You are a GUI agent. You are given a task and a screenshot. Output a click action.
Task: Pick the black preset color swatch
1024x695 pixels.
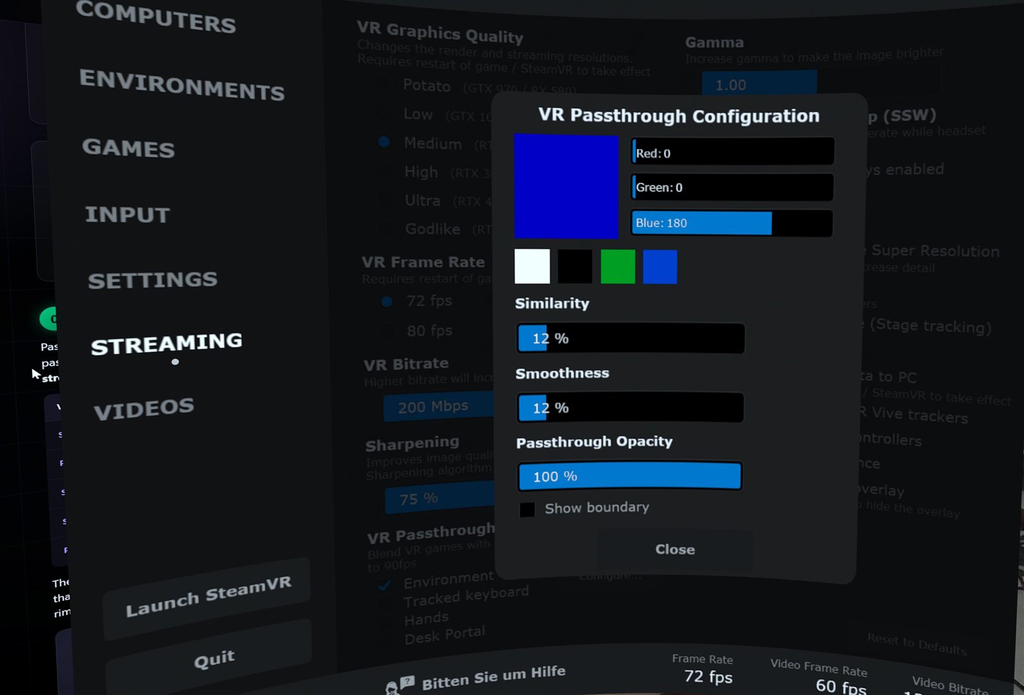575,267
